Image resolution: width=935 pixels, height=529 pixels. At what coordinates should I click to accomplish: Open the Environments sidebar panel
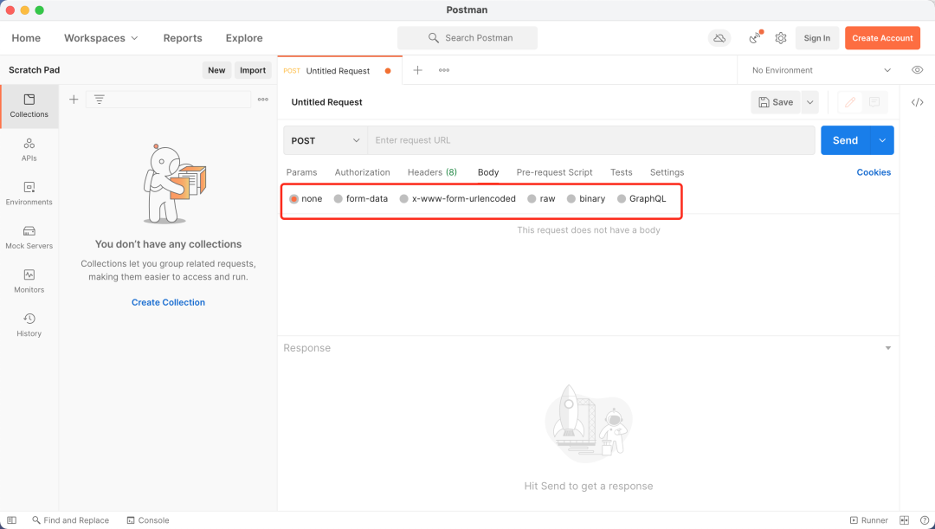(x=29, y=194)
